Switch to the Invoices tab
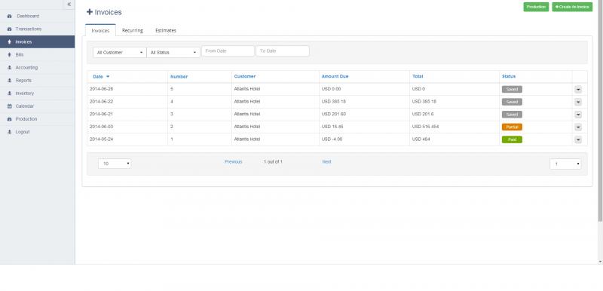603x291 pixels. click(100, 30)
